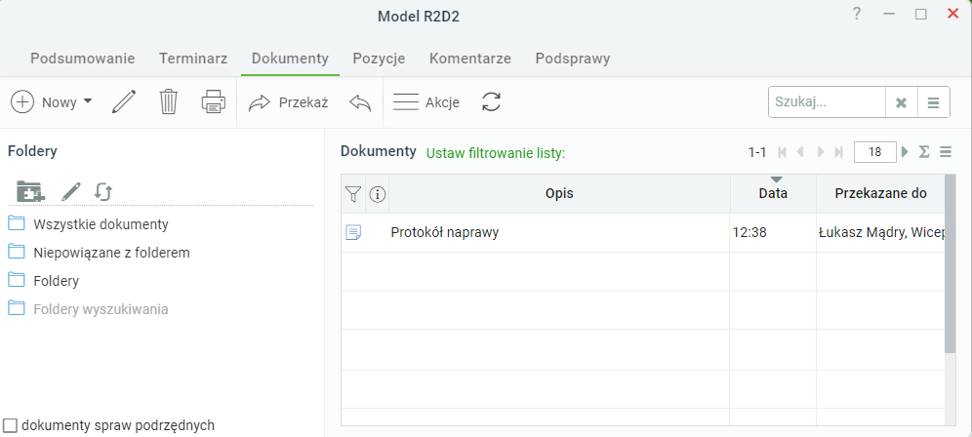Image resolution: width=972 pixels, height=437 pixels.
Task: Click the Przekazane do column header
Action: pos(880,193)
